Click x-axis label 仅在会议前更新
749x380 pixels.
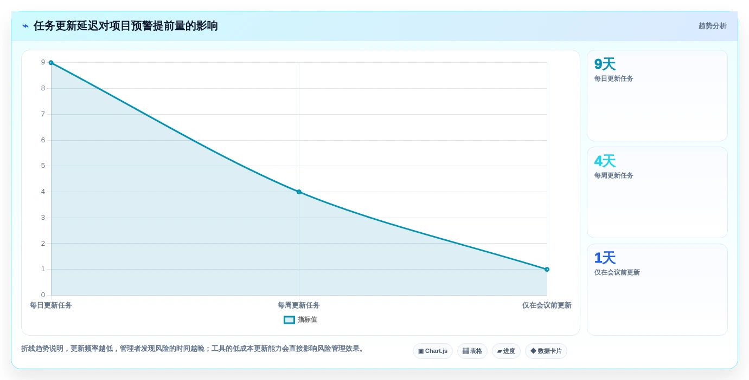pyautogui.click(x=547, y=305)
